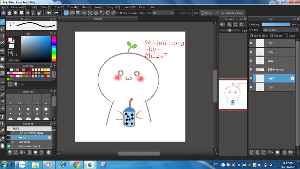
Task: Turn off snap using the highlighted snap-off icon
Action: pyautogui.click(x=66, y=13)
